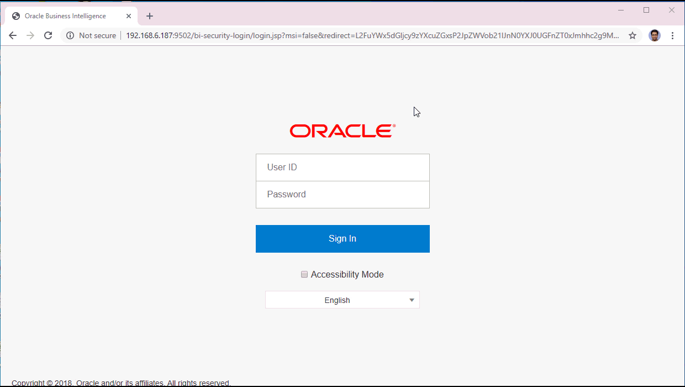Viewport: 685px width, 387px height.
Task: Click the address bar URL
Action: point(372,35)
